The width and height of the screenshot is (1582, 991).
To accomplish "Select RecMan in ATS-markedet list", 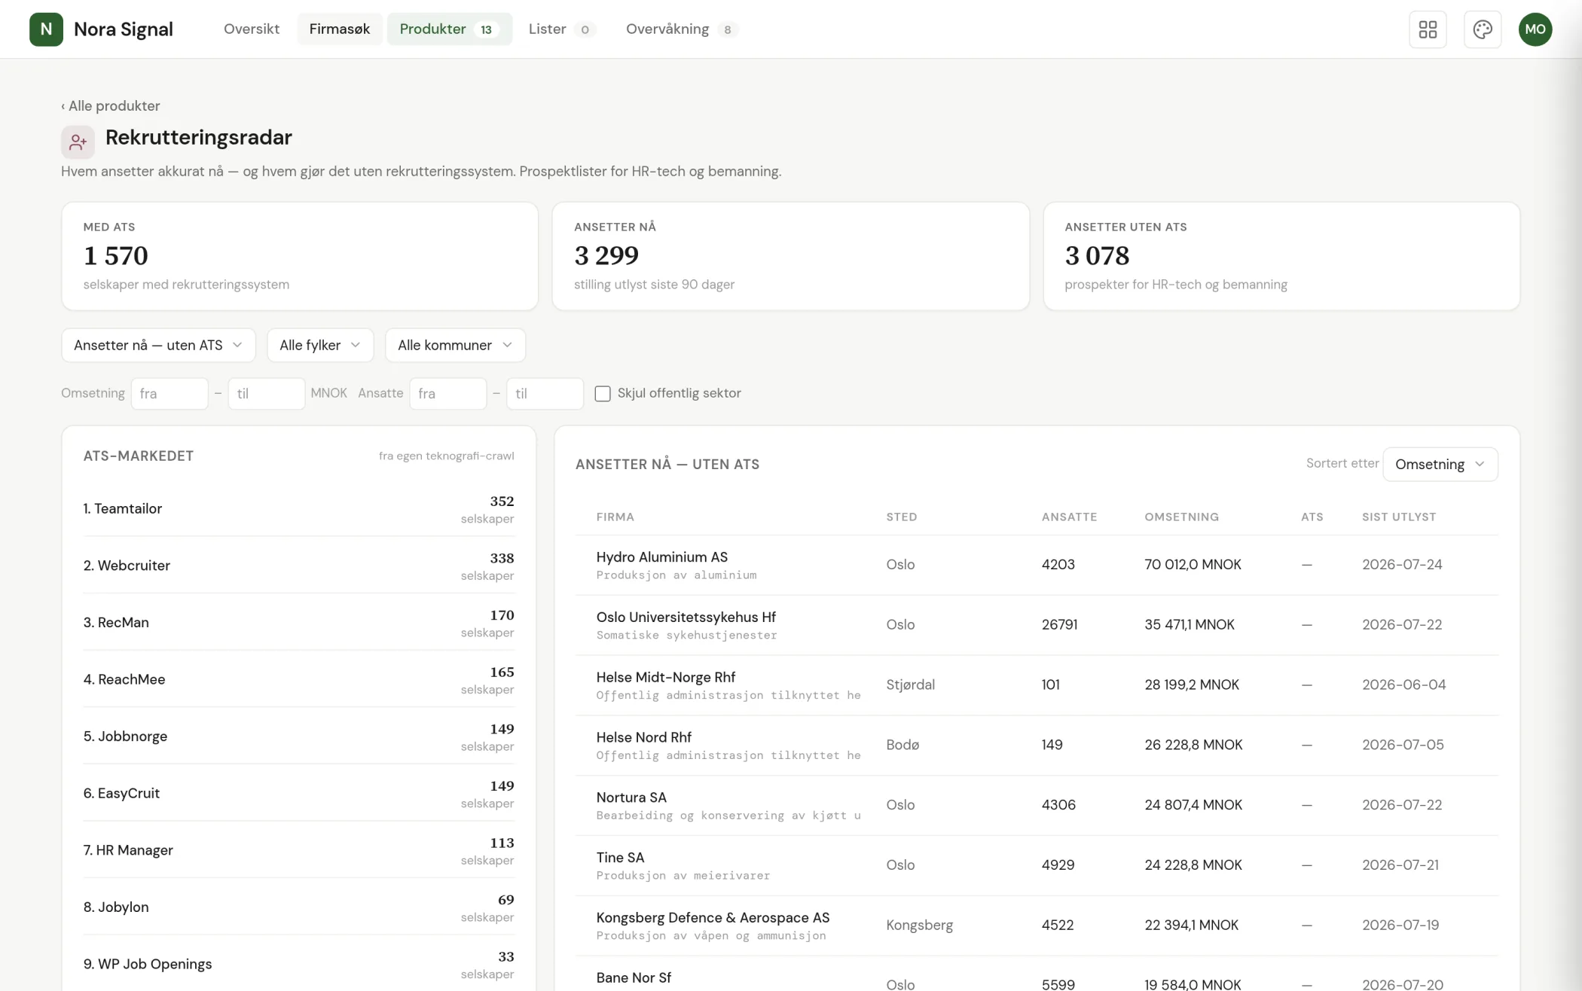I will (x=299, y=623).
